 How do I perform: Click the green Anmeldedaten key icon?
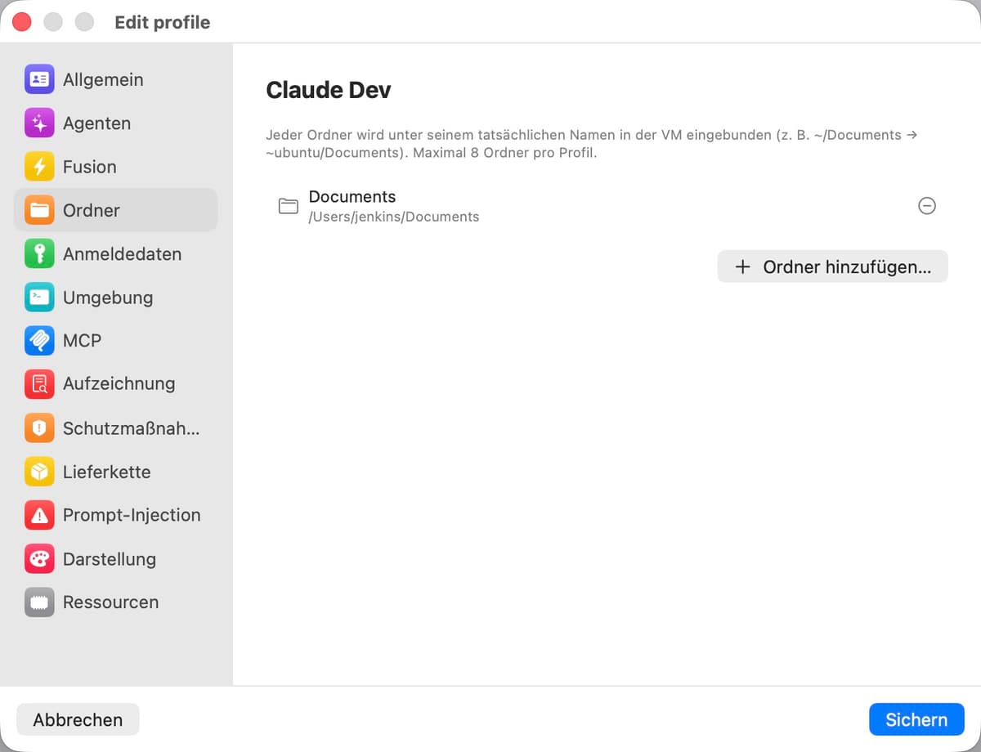[39, 254]
